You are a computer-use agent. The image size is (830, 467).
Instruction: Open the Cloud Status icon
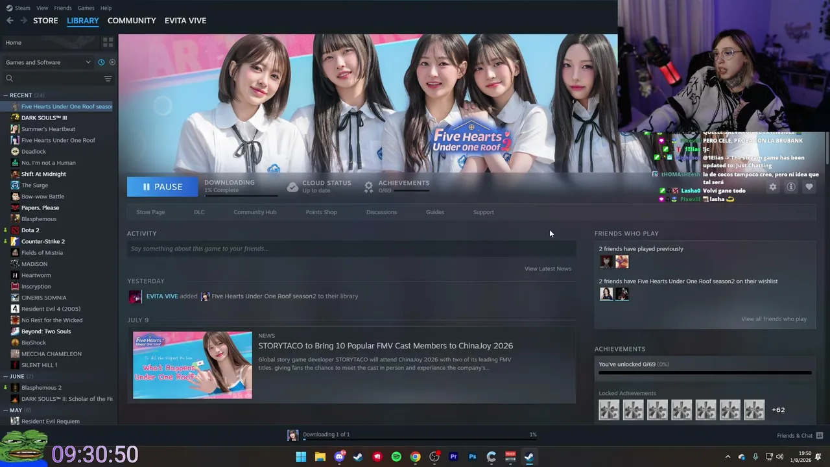292,187
